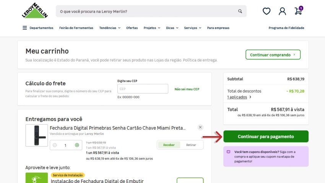Viewport: 325px width, 183px height.
Task: Focus the Leroy Merlin search box
Action: (151, 11)
